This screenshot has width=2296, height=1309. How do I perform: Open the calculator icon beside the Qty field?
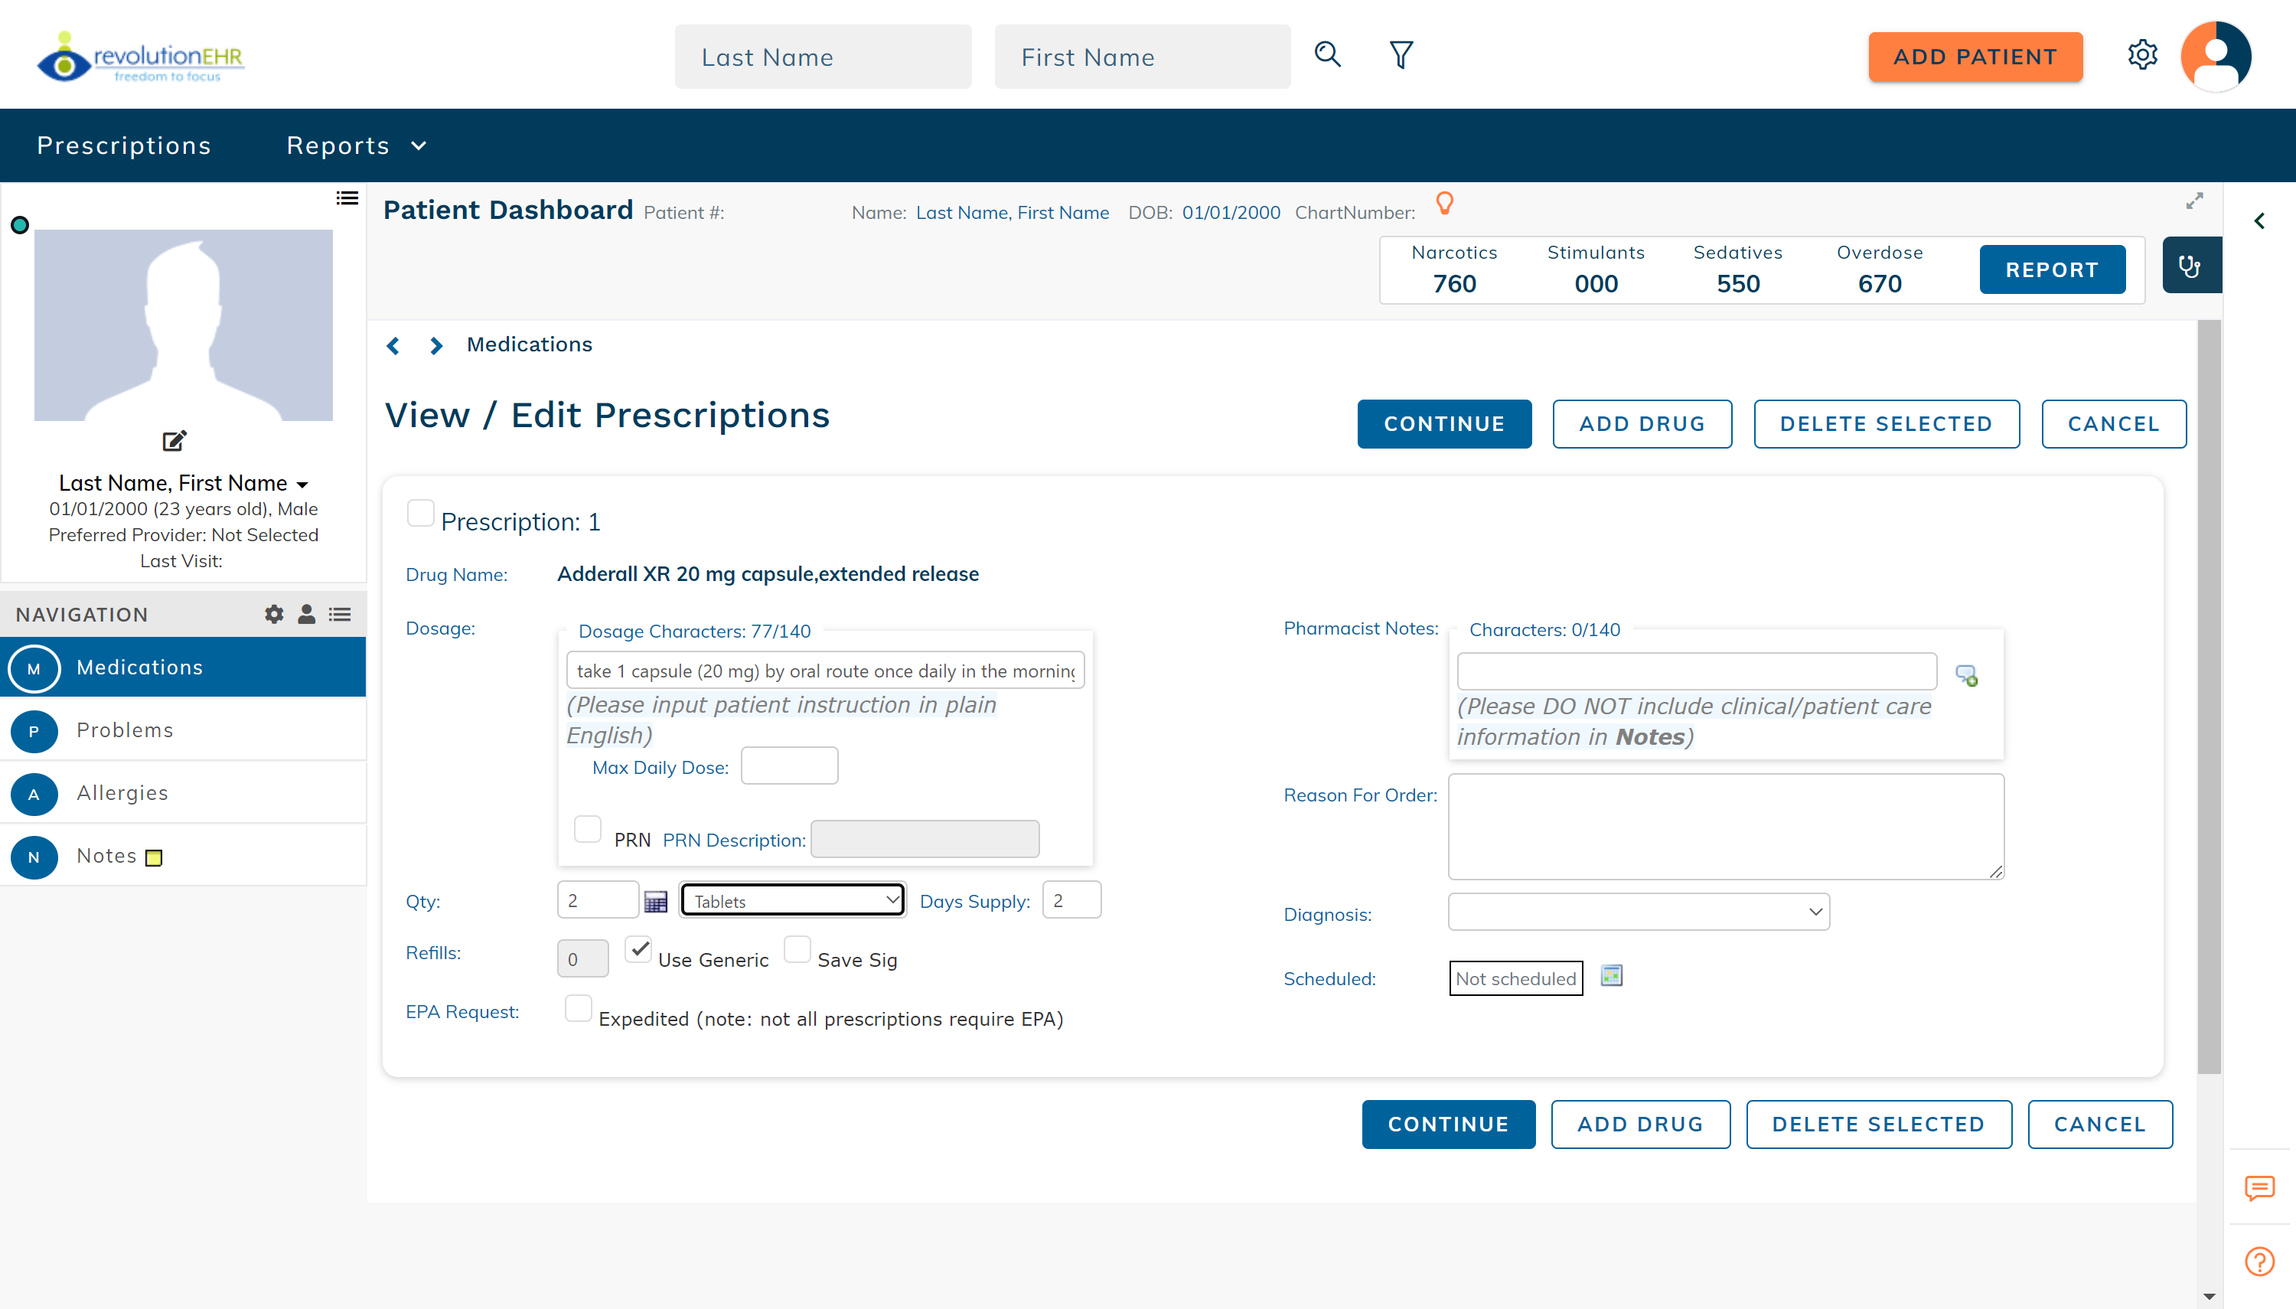[x=655, y=900]
